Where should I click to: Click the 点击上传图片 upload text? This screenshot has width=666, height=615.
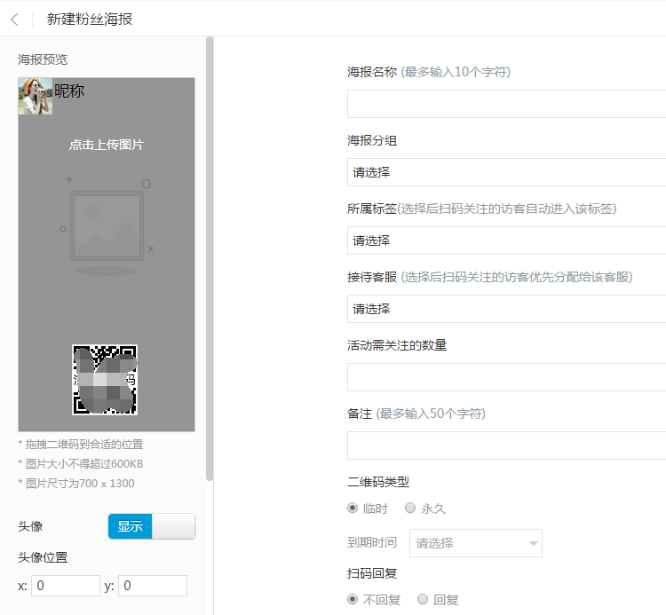[107, 145]
